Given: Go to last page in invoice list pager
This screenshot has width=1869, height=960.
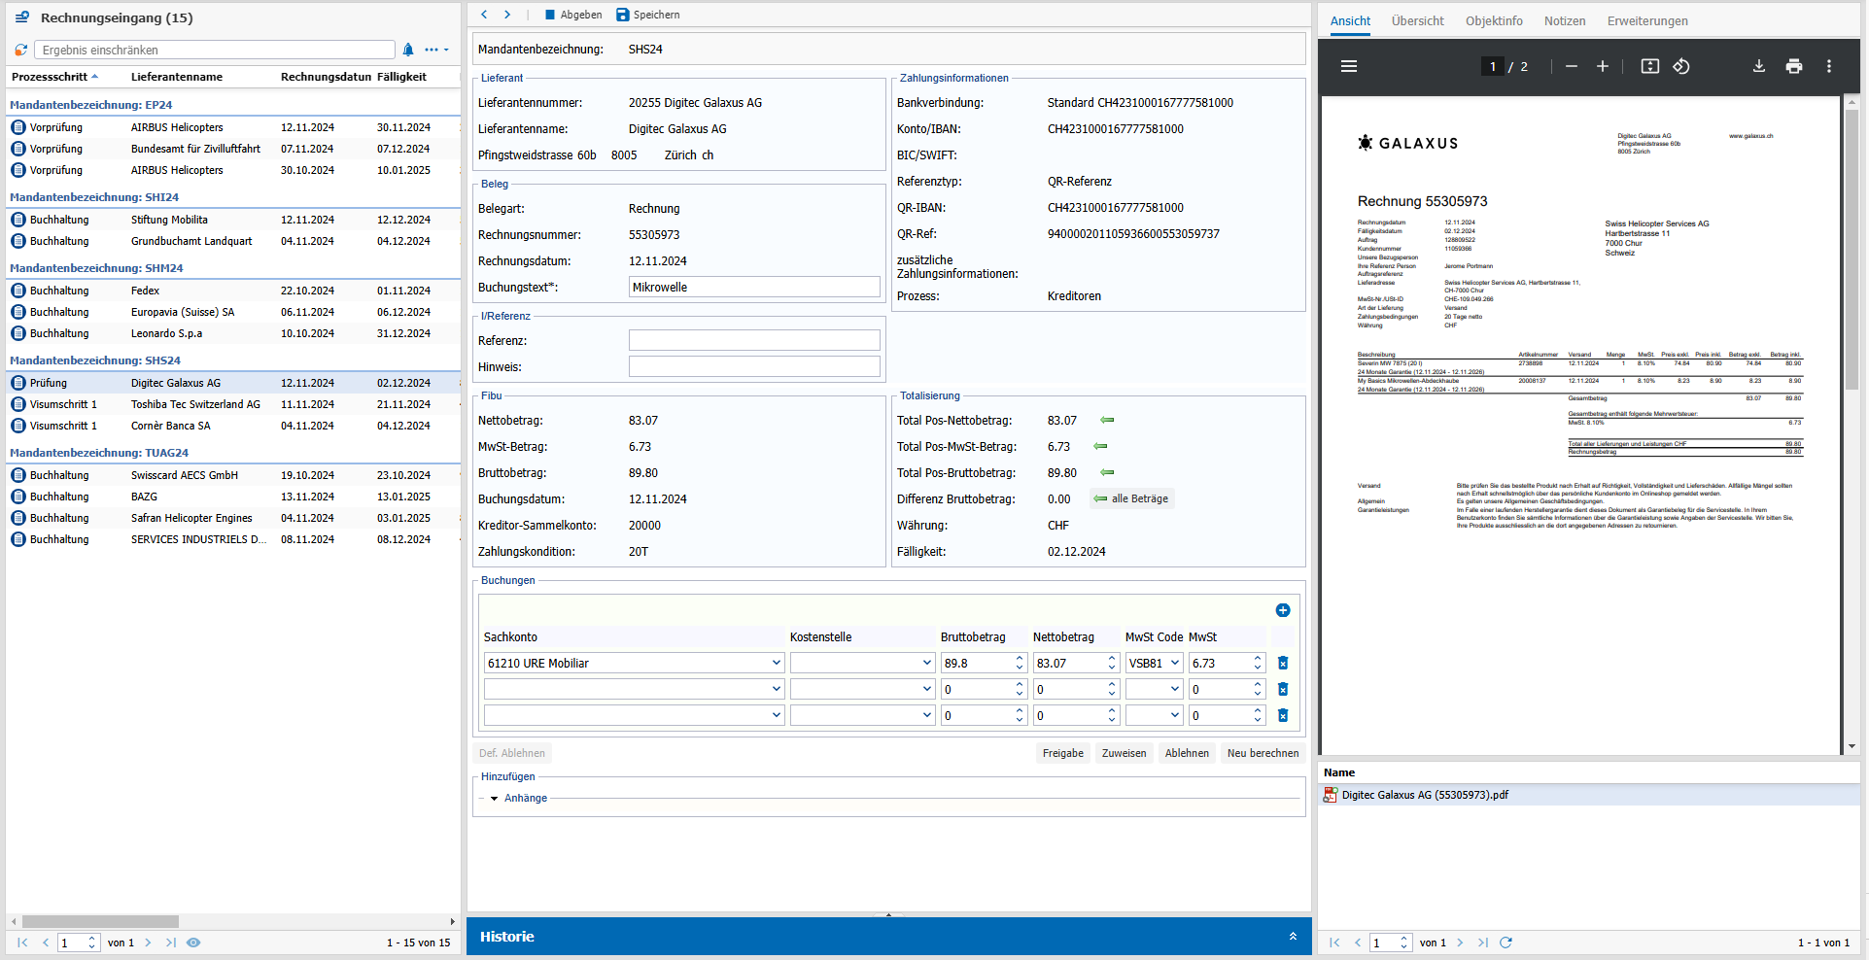Looking at the screenshot, I should tap(170, 943).
